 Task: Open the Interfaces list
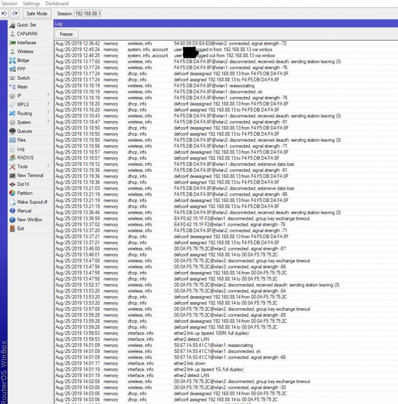tap(26, 43)
